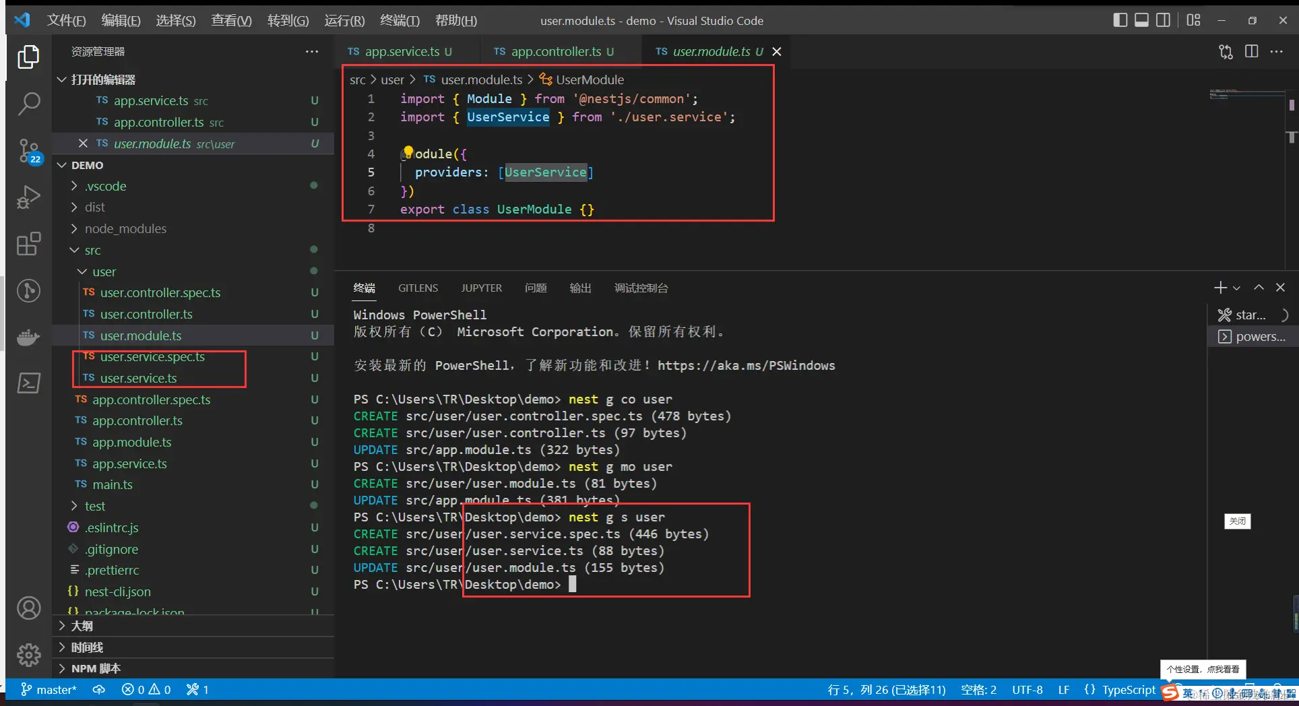The image size is (1299, 706).
Task: Collapse the user folder
Action: coord(193,271)
